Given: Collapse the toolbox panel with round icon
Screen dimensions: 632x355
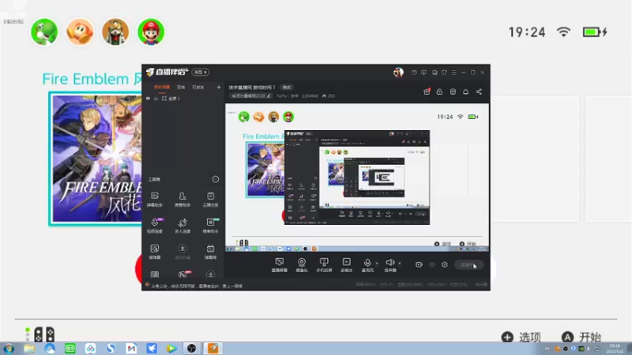Looking at the screenshot, I should pyautogui.click(x=215, y=179).
